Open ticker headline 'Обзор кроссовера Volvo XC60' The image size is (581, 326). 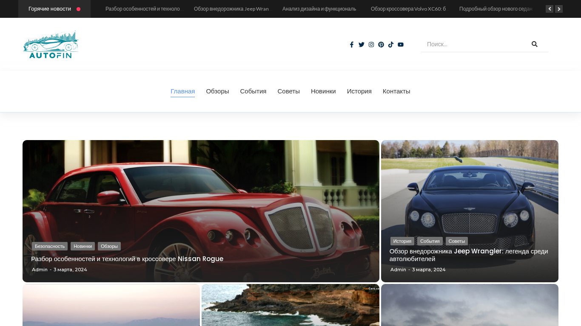click(x=408, y=9)
